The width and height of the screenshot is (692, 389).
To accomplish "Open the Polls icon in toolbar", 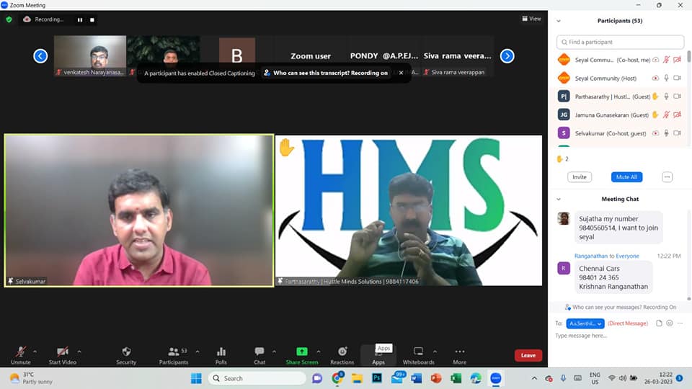I will [x=221, y=352].
